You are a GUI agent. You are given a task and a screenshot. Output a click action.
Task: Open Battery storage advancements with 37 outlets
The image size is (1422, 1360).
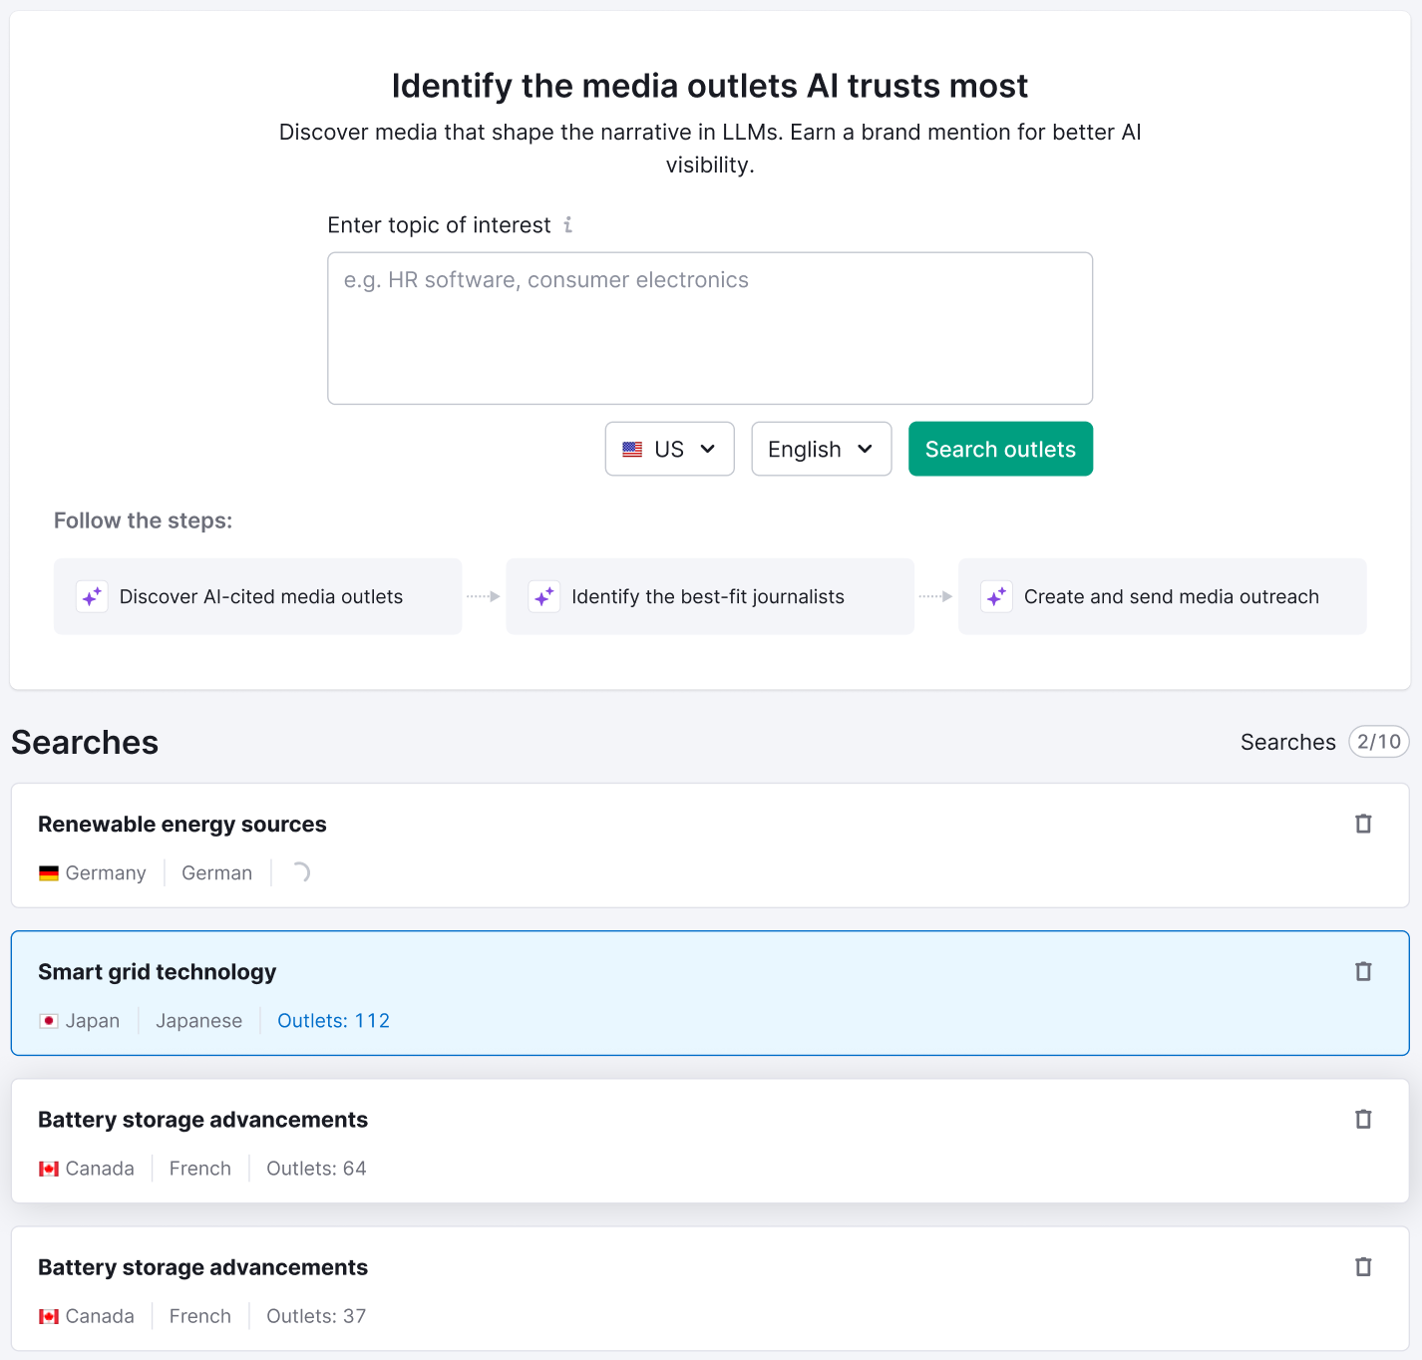tap(202, 1267)
